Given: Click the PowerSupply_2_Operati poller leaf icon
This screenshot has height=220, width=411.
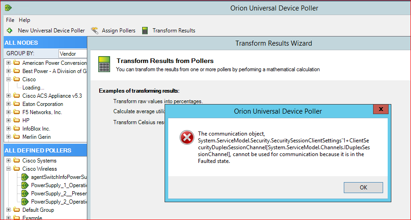Looking at the screenshot, I should click(25, 202).
